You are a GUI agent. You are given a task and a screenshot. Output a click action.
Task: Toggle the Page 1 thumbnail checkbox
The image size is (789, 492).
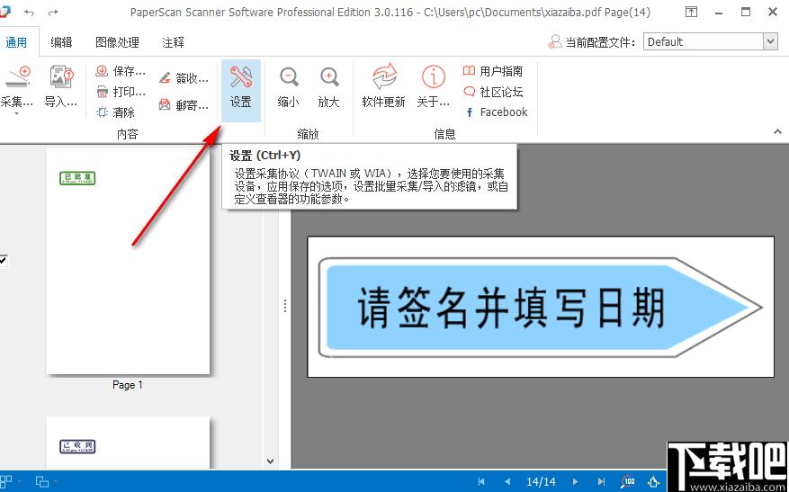point(3,260)
